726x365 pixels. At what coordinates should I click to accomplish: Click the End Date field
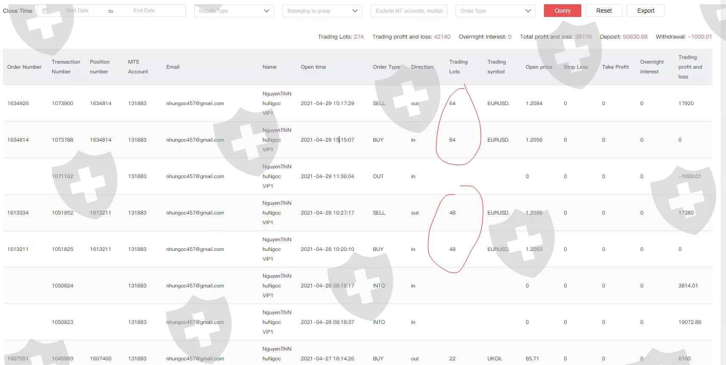click(144, 11)
